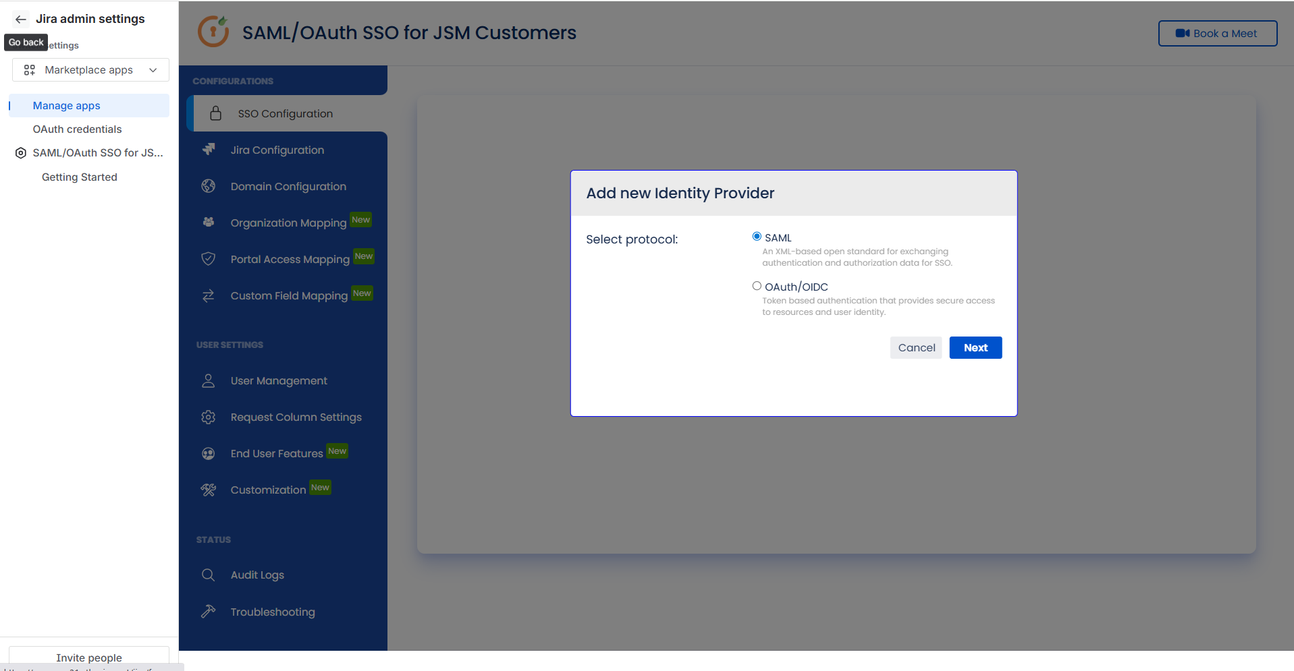1294x671 pixels.
Task: Open Audit Logs
Action: [257, 575]
